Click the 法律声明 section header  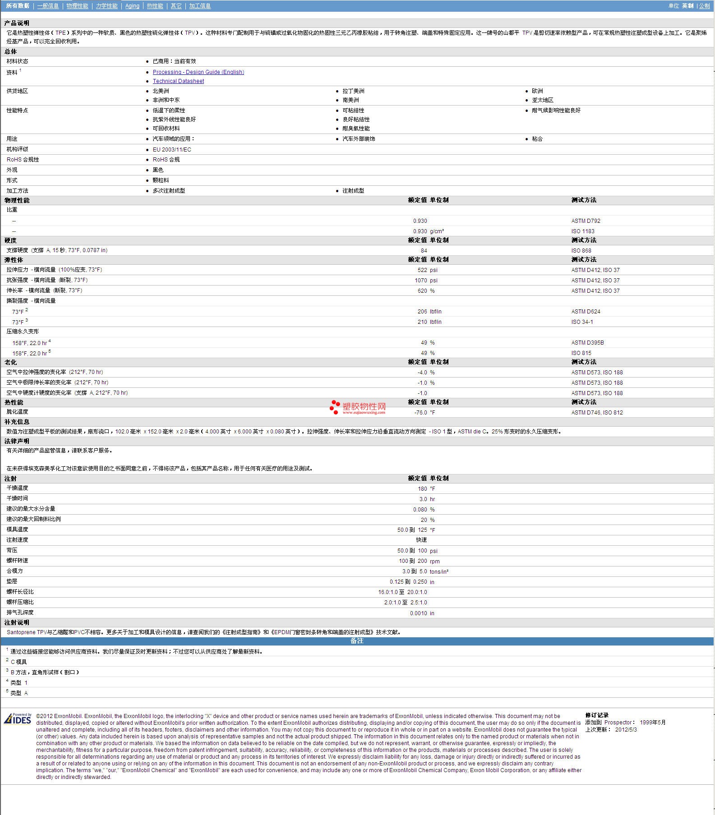click(x=17, y=442)
